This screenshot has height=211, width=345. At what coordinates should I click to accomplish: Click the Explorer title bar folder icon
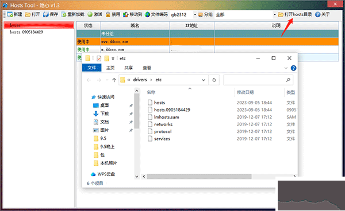click(x=88, y=58)
